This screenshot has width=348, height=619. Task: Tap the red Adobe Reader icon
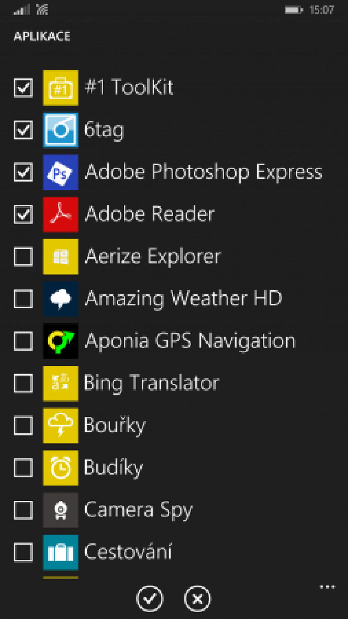tap(60, 214)
